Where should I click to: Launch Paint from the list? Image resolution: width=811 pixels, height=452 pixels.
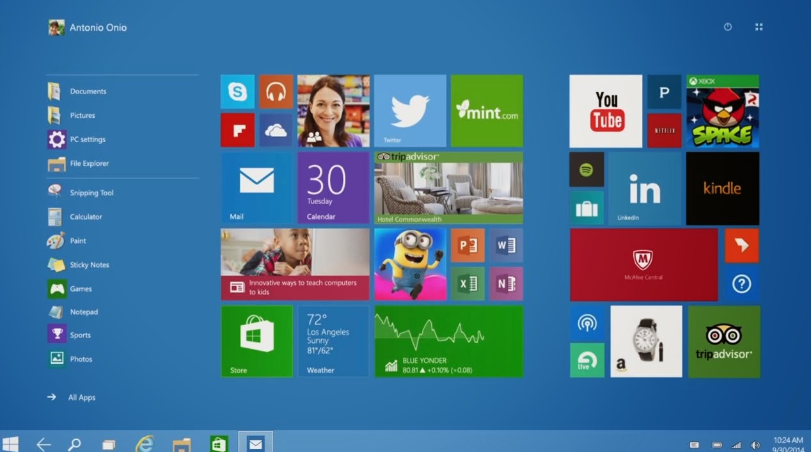68,241
